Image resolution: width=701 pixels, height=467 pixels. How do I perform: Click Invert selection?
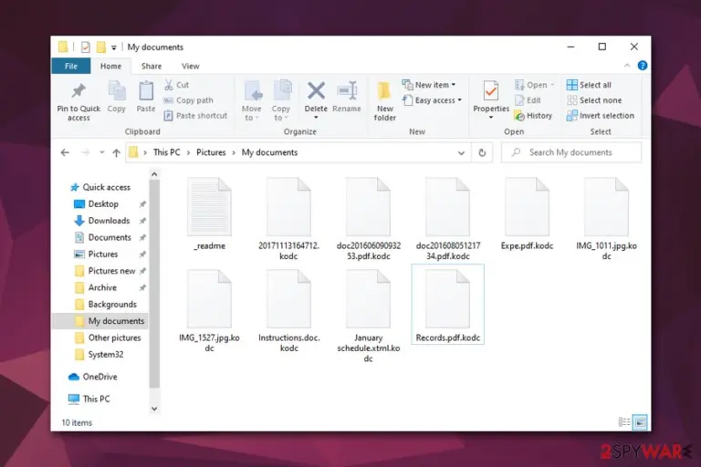point(601,116)
